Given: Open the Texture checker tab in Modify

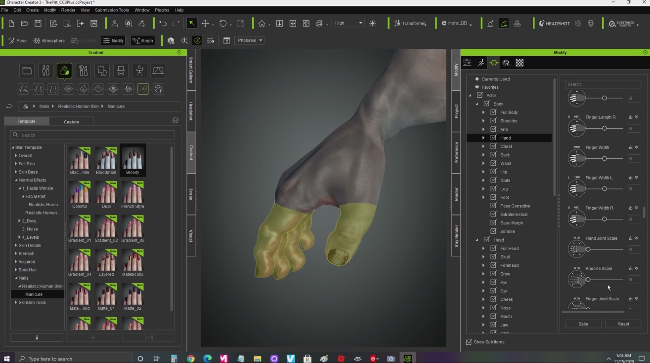Looking at the screenshot, I should click(x=520, y=63).
